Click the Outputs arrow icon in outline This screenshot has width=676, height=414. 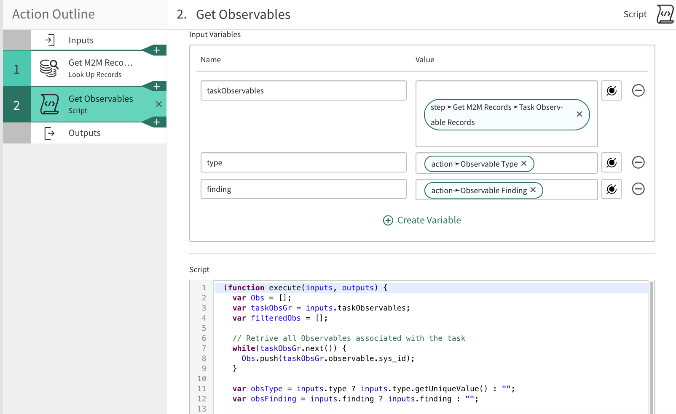(50, 133)
